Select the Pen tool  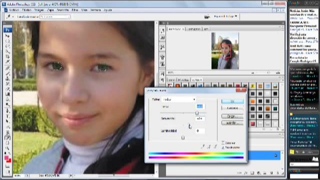[x=7, y=111]
